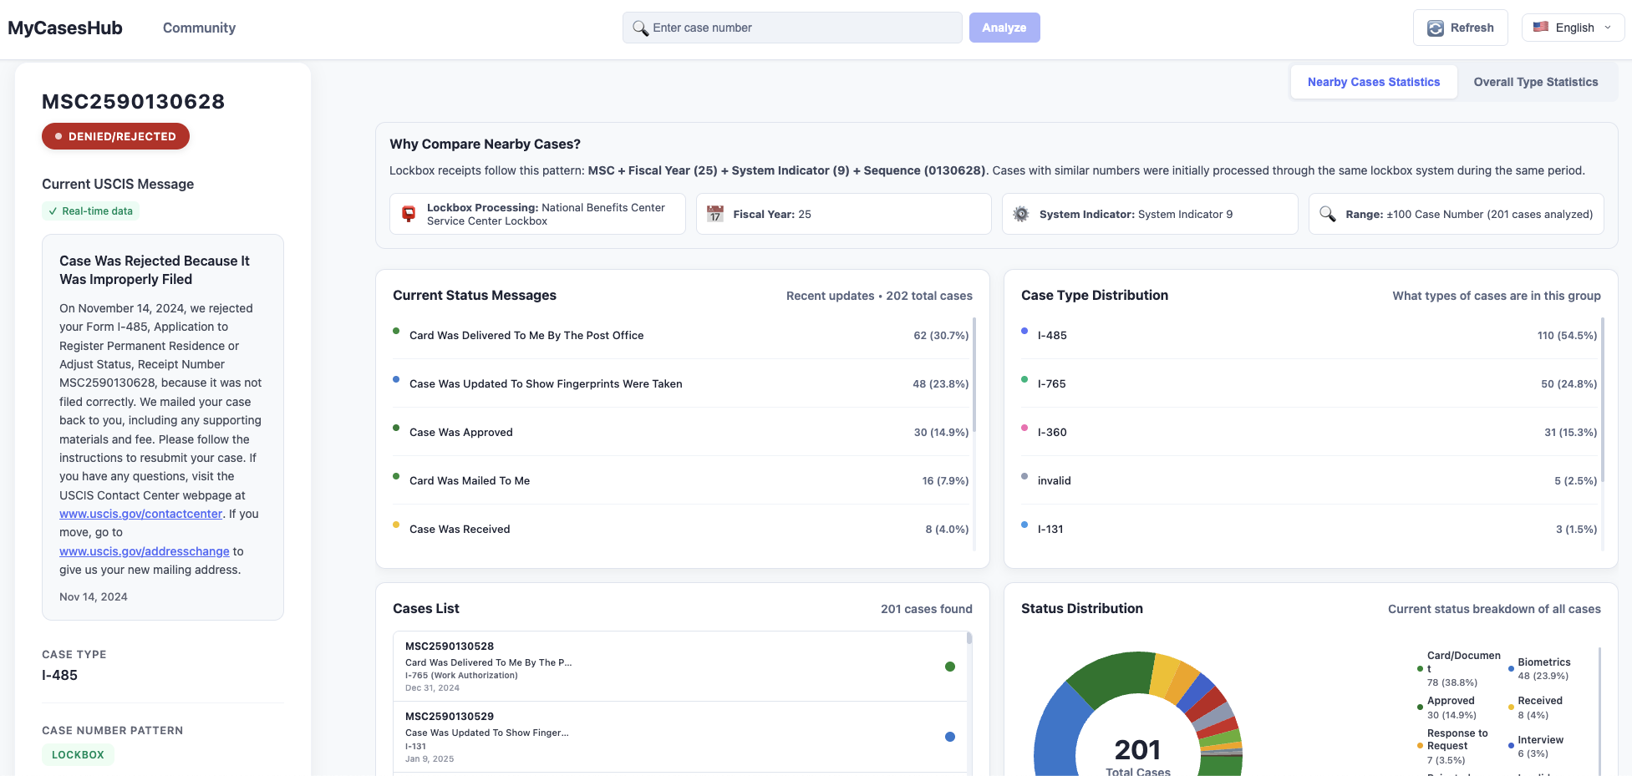Select 'Card Was Delivered To Me By The Post Office' row

pos(681,335)
